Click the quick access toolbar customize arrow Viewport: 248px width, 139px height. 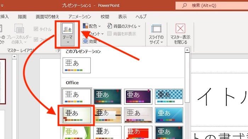pos(2,6)
